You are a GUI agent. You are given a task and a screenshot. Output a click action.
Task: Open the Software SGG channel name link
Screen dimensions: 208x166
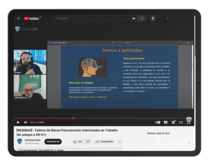click(33, 140)
